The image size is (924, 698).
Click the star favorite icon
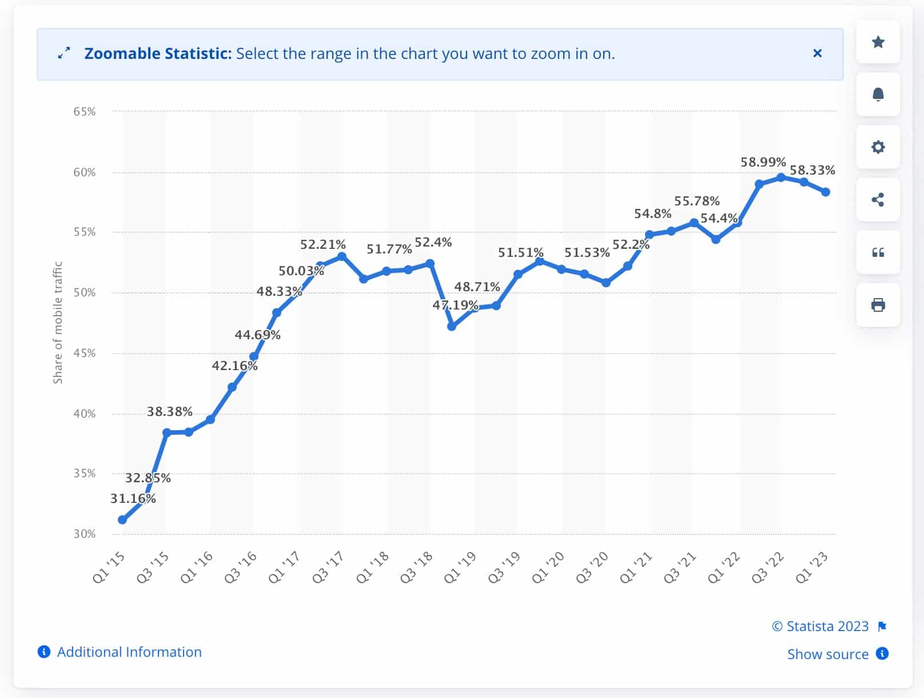pyautogui.click(x=878, y=42)
